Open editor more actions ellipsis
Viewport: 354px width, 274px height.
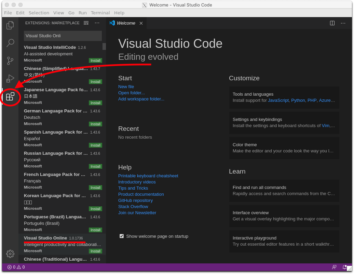point(343,23)
